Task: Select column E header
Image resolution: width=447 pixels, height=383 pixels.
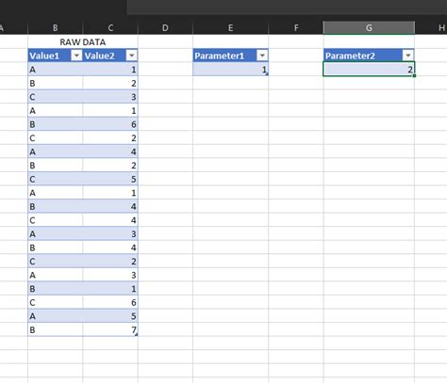Action: click(230, 28)
